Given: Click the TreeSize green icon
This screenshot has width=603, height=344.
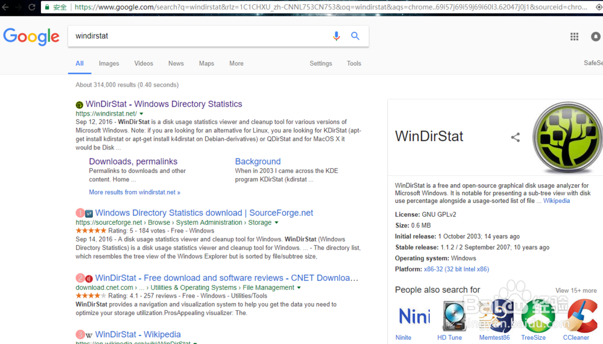Looking at the screenshot, I should [x=538, y=316].
